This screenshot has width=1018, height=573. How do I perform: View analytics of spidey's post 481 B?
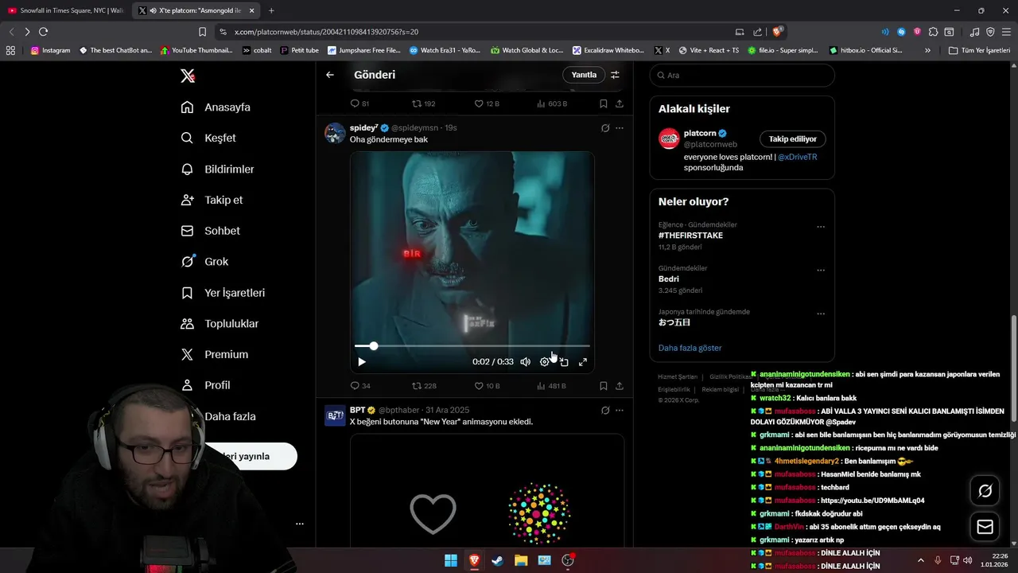tap(551, 386)
